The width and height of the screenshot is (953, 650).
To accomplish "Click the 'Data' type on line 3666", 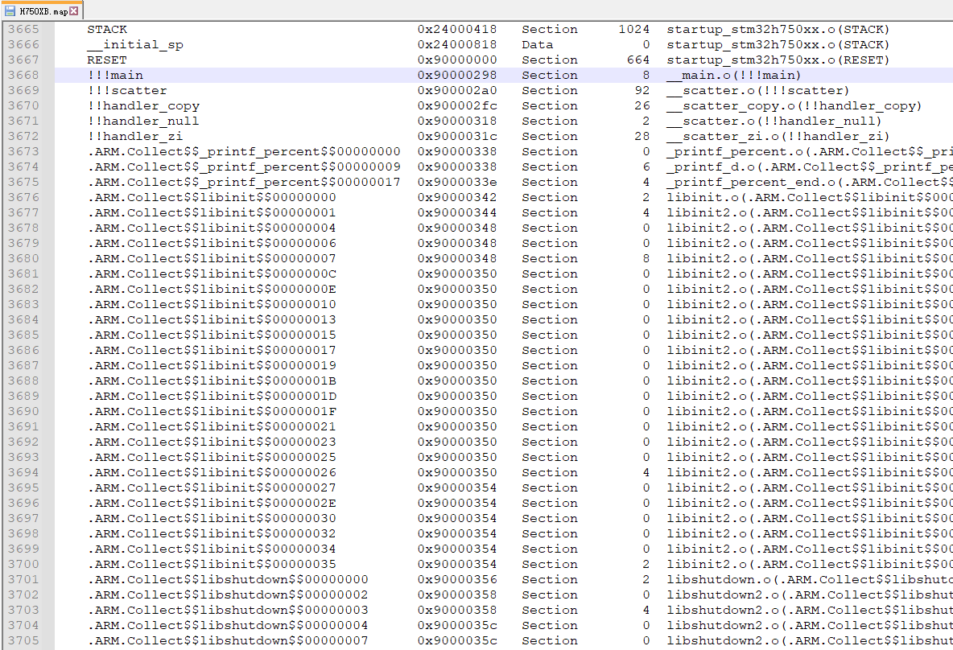I will 537,44.
